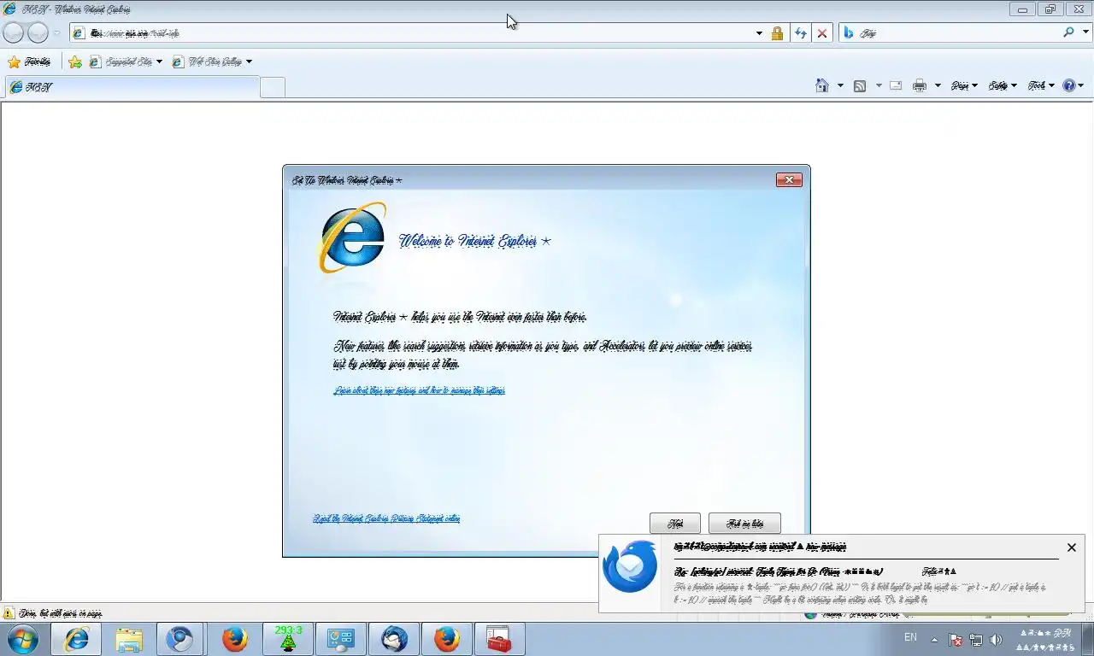
Task: Open the Tools menu
Action: [x=1041, y=85]
